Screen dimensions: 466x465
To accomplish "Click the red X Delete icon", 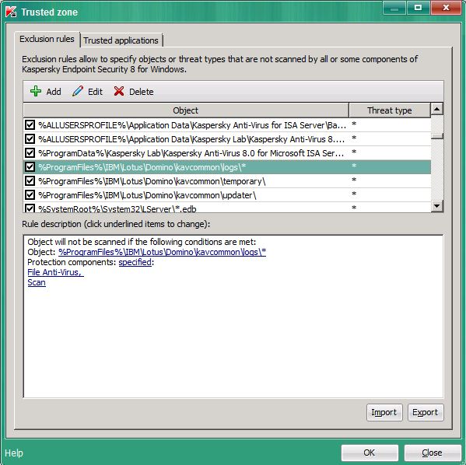I will click(118, 91).
